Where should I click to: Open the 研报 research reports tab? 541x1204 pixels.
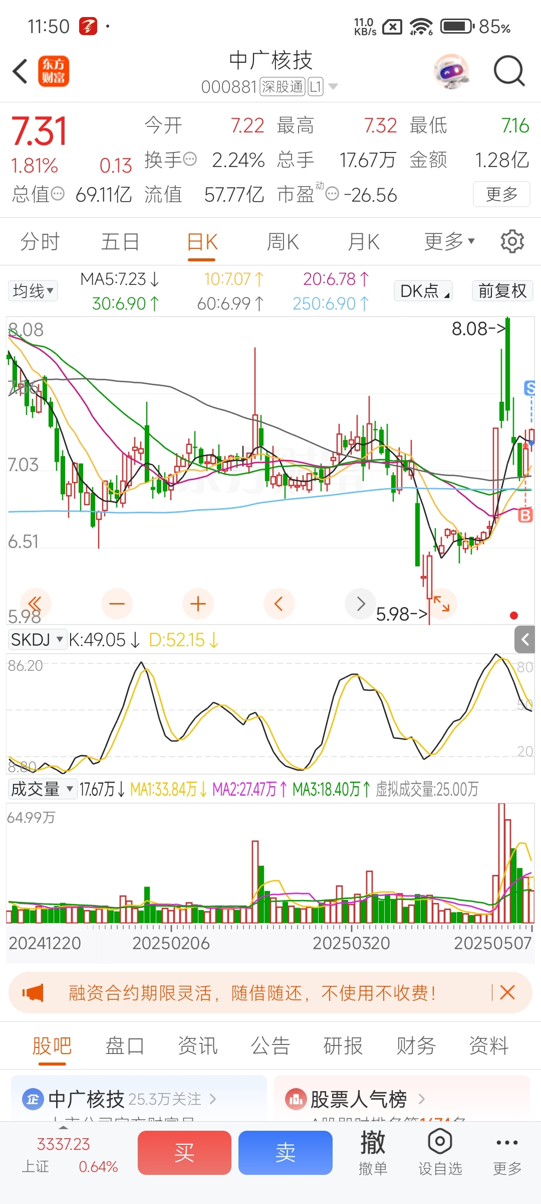point(343,1046)
